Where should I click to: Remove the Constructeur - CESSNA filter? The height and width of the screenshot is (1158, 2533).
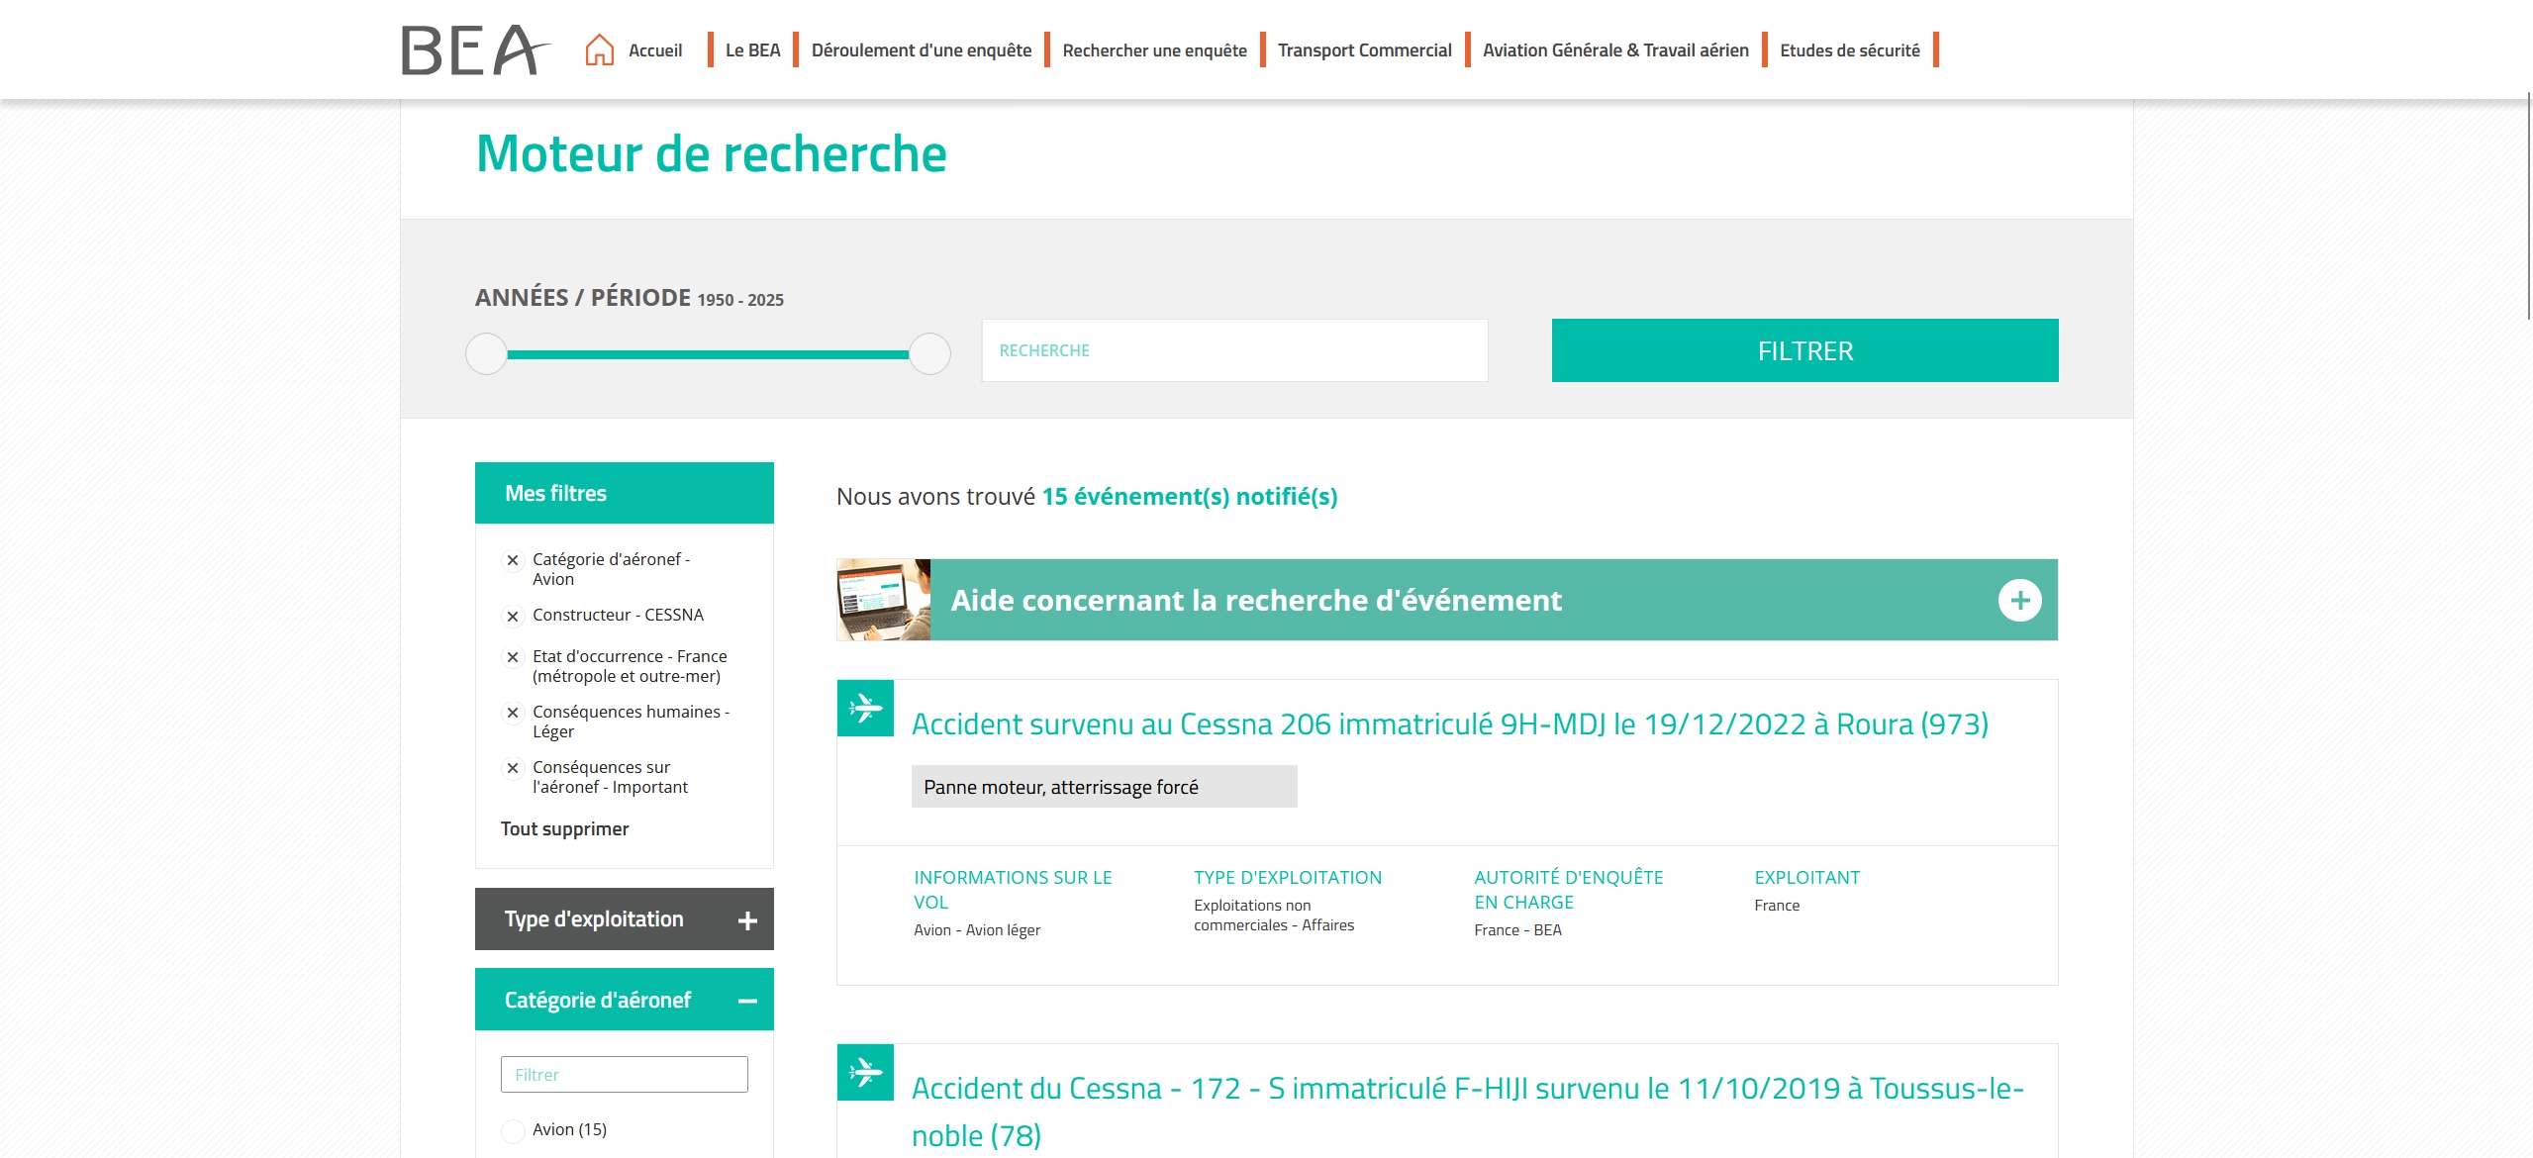[x=513, y=615]
